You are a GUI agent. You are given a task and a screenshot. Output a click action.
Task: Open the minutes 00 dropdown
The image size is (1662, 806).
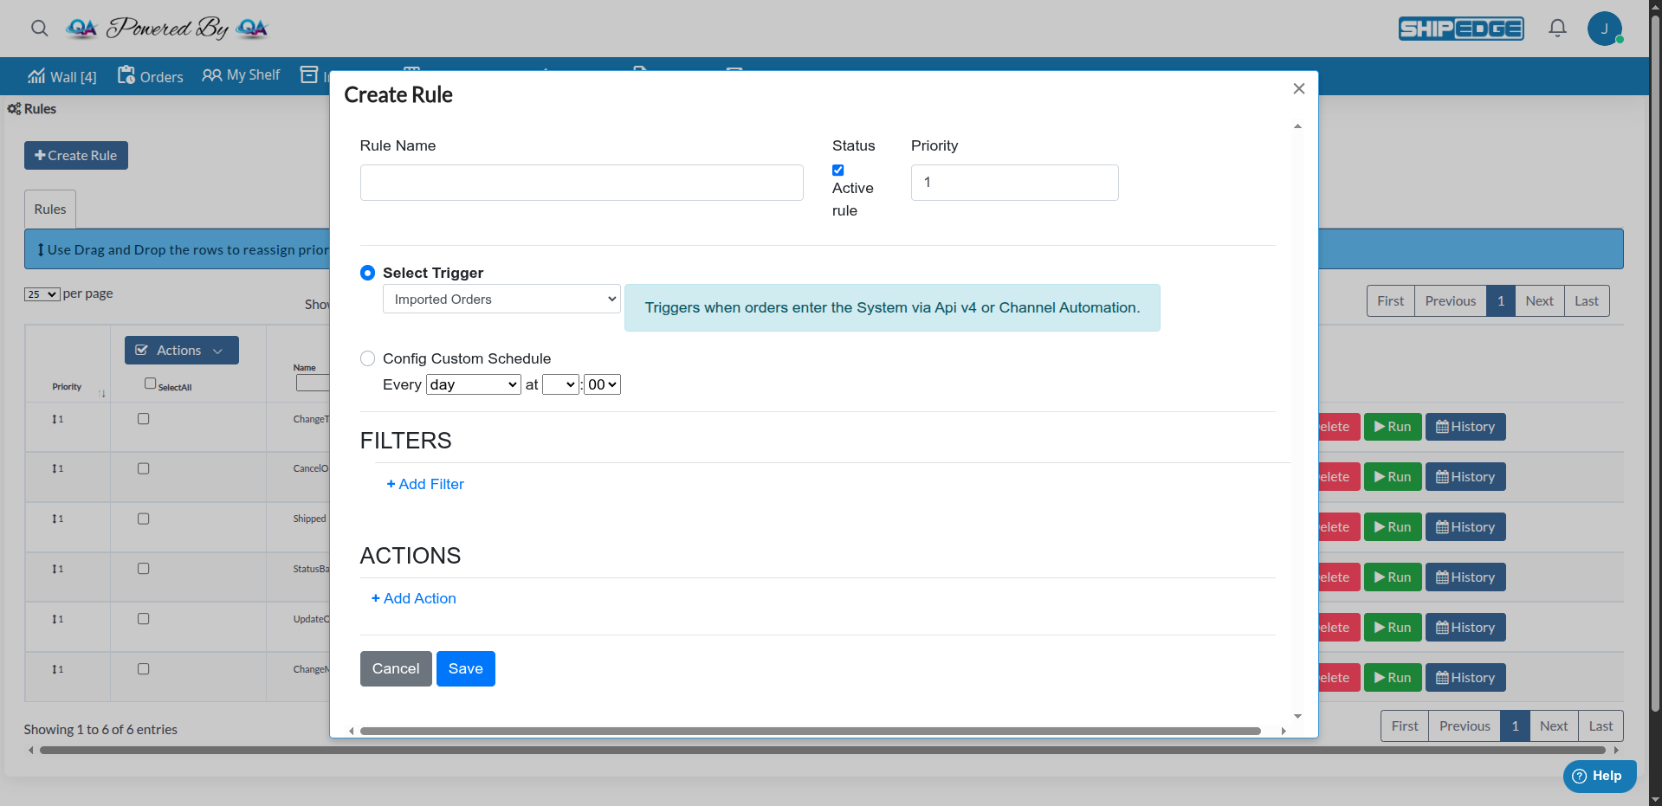pos(602,385)
